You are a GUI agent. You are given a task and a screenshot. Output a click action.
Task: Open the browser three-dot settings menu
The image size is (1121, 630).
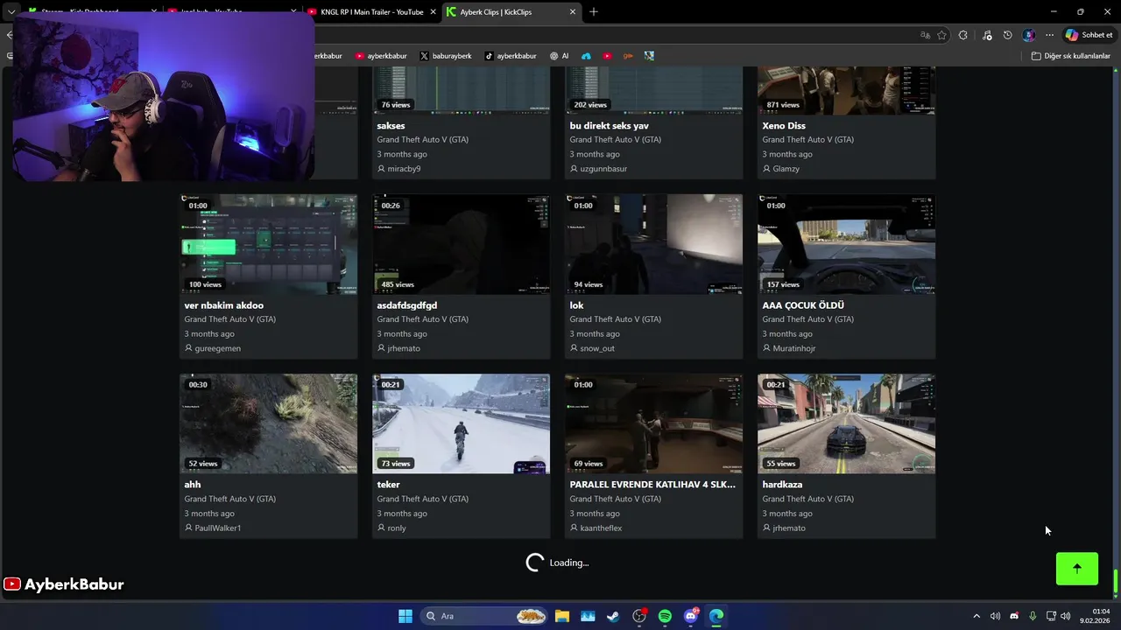click(x=1049, y=35)
